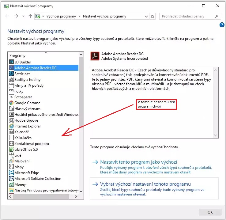Click the Fotky photos icon
This screenshot has height=220, width=226.
click(x=11, y=91)
